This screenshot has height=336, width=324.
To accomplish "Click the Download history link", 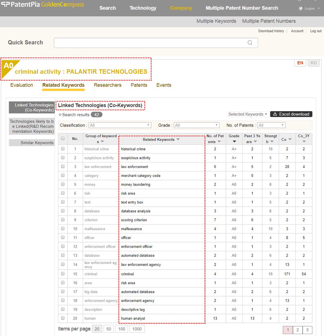I will coord(271,31).
